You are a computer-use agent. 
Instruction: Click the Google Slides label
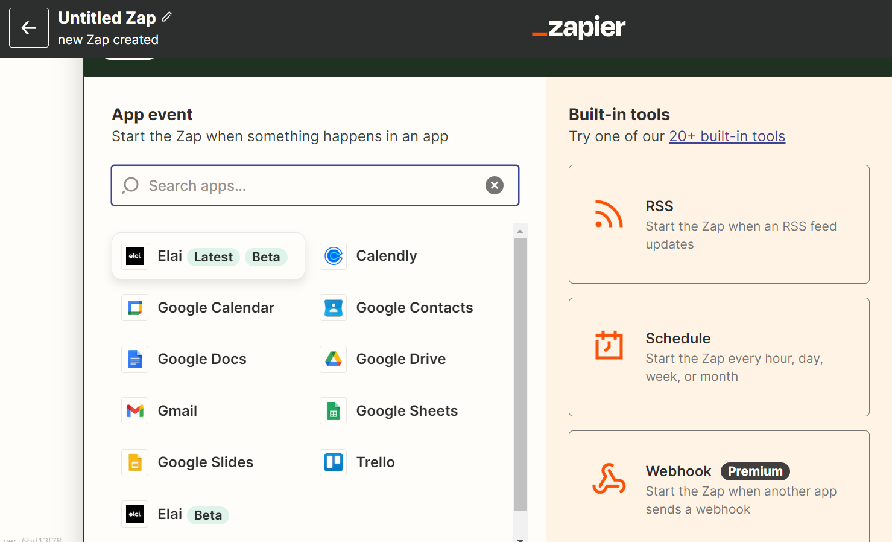pos(206,462)
